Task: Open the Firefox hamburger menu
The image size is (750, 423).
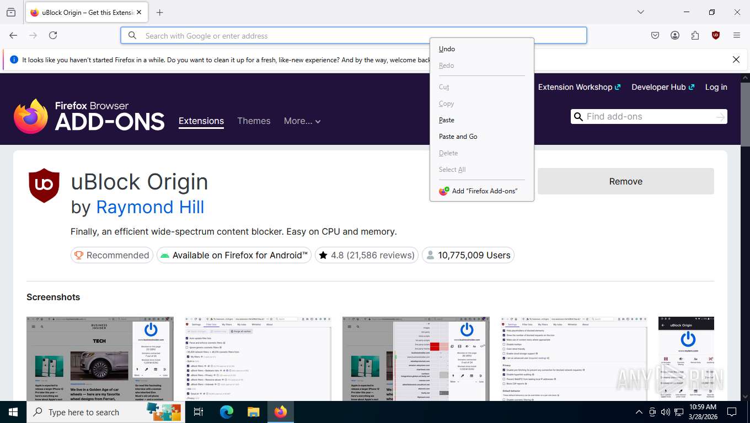Action: (x=737, y=35)
